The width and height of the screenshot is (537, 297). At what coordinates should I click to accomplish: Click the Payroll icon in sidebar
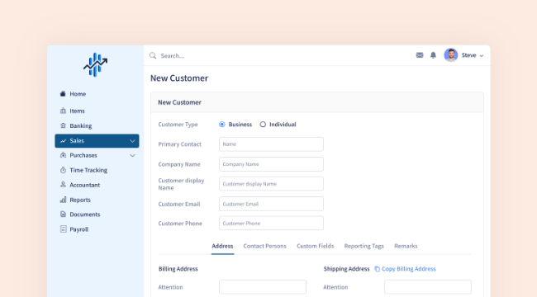63,229
